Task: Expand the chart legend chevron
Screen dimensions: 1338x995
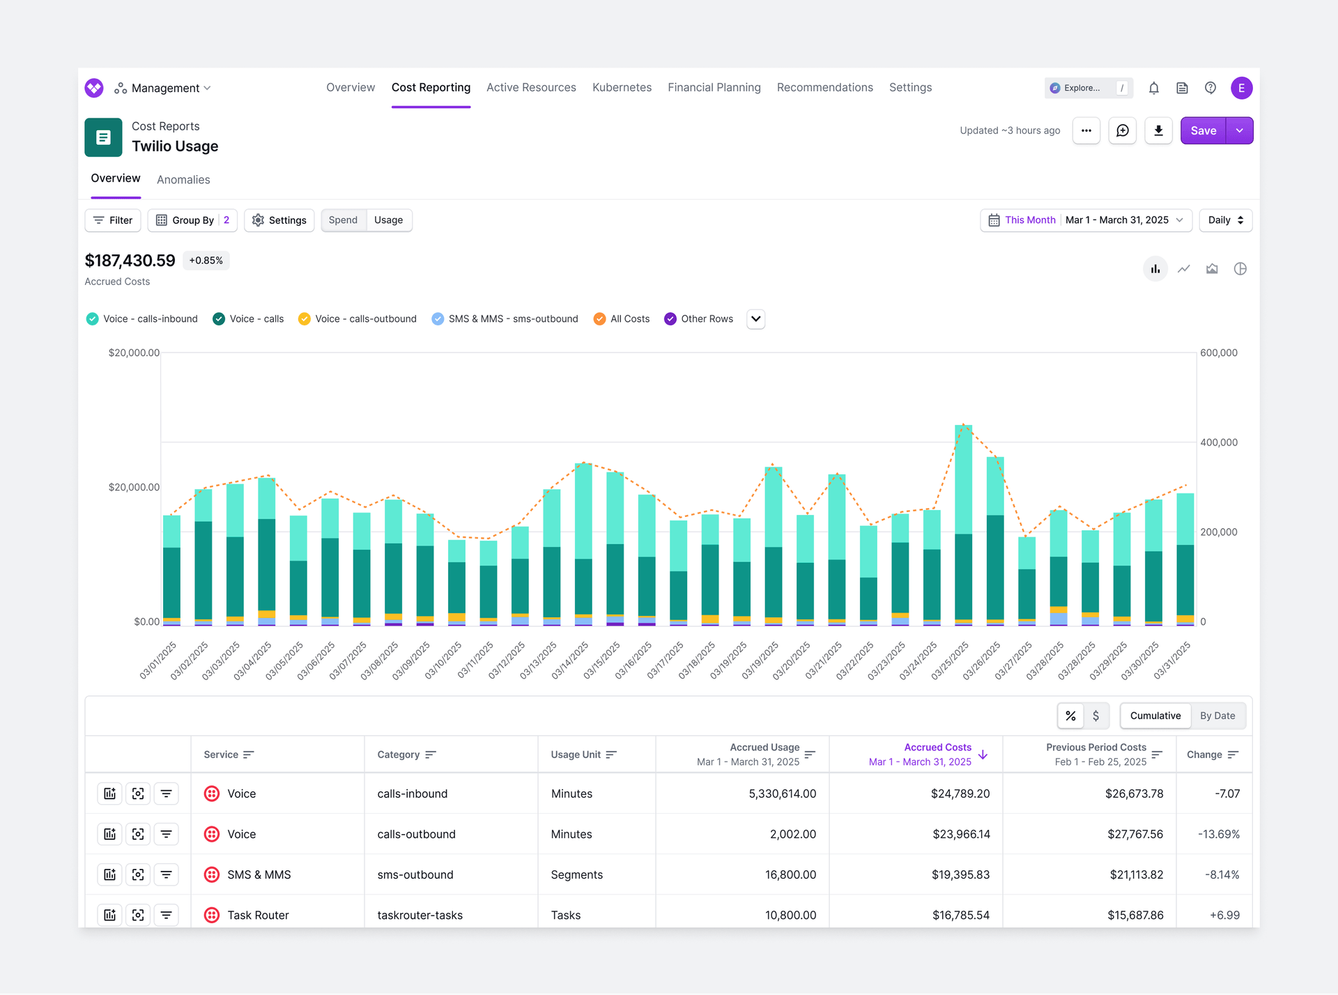Action: tap(755, 319)
